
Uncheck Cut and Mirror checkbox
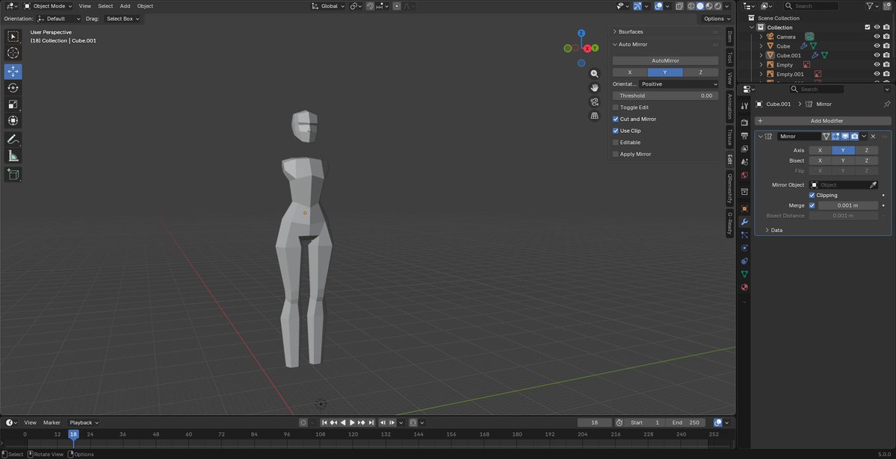click(616, 119)
